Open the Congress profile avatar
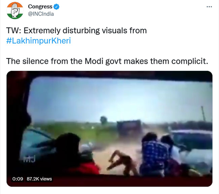Screen dimensions: 219x194 point(14,10)
